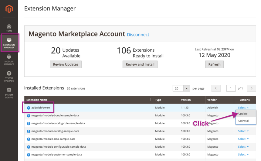This screenshot has height=161, width=261.
Task: Click the Review Updates button
Action: point(66,64)
